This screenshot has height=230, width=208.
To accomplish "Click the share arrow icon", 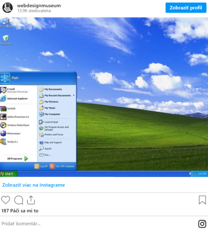I will point(31,200).
